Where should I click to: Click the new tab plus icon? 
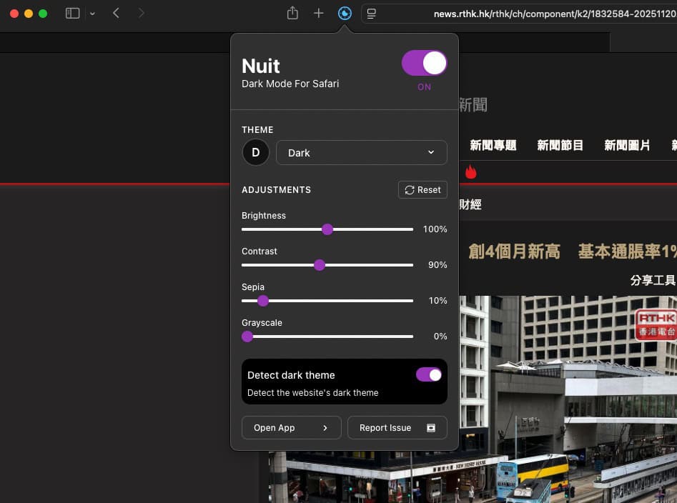(319, 12)
